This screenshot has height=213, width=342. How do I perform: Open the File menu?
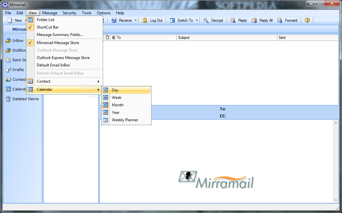pyautogui.click(x=8, y=13)
